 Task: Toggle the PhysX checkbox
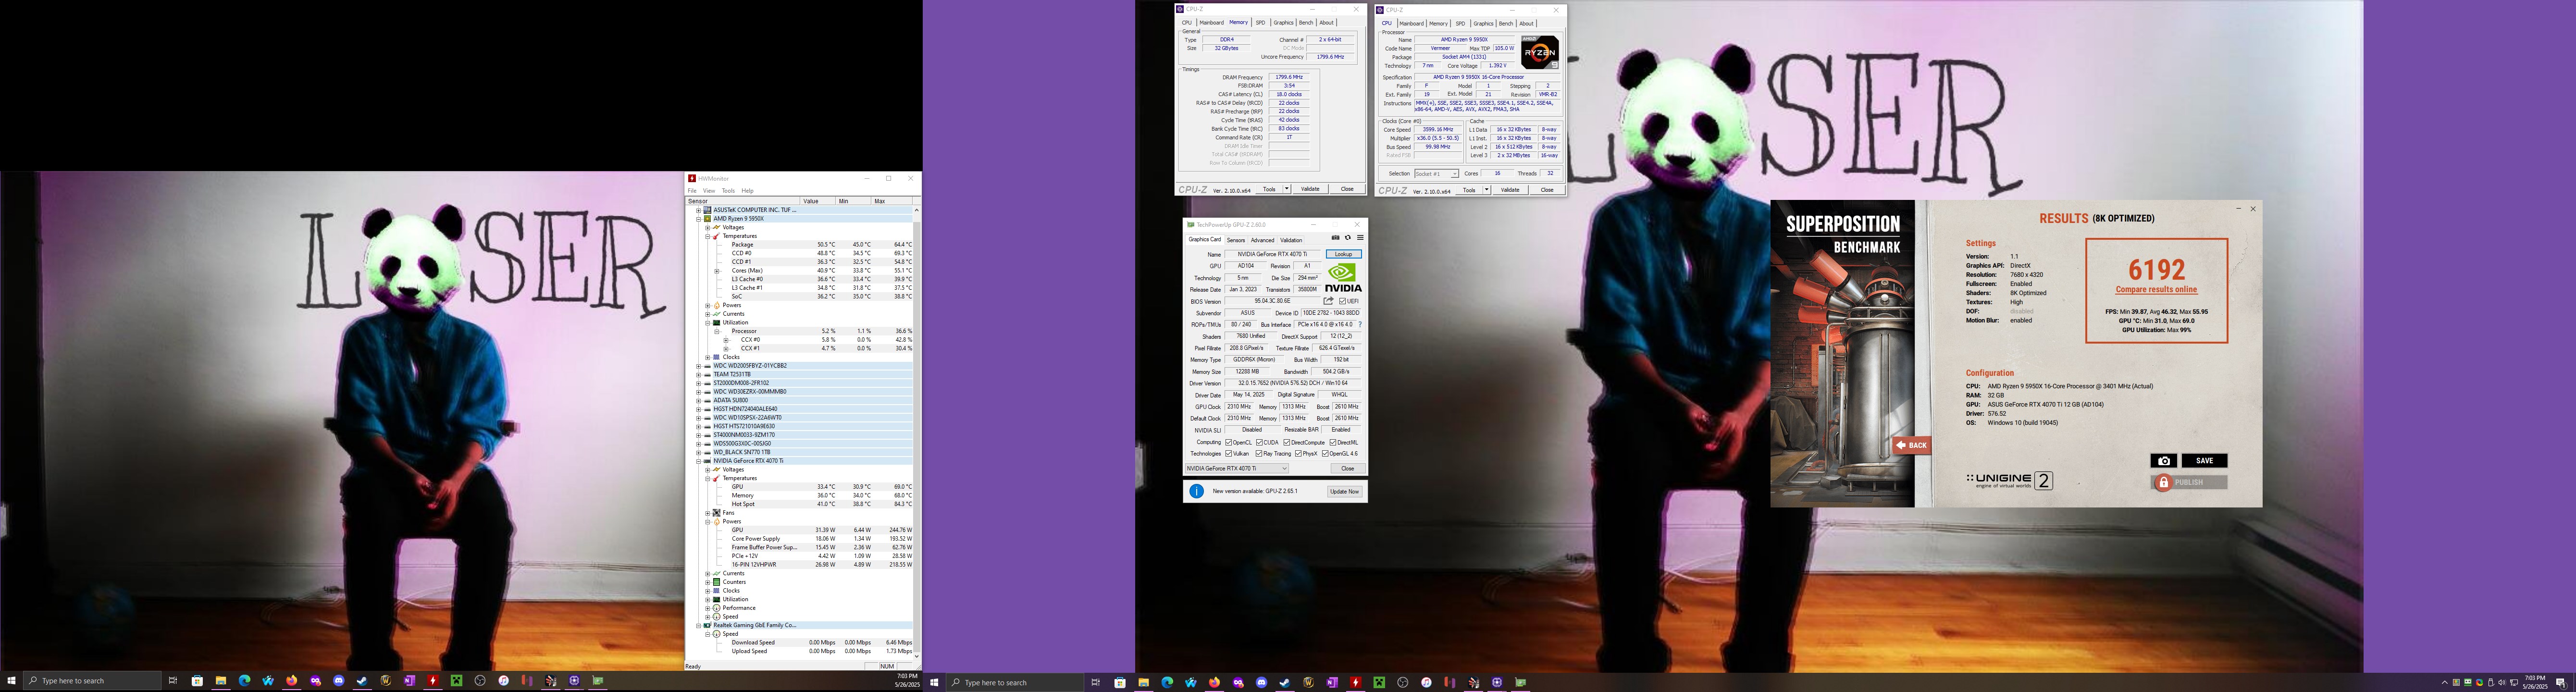coord(1298,454)
